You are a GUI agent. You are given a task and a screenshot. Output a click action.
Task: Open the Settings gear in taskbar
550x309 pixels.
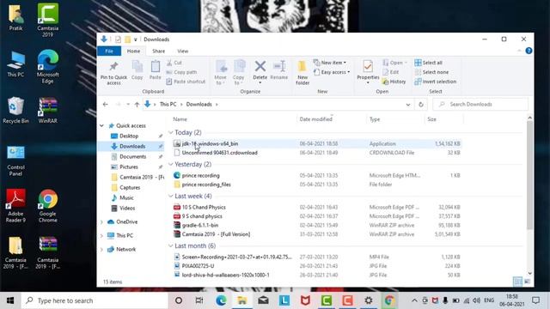point(369,300)
